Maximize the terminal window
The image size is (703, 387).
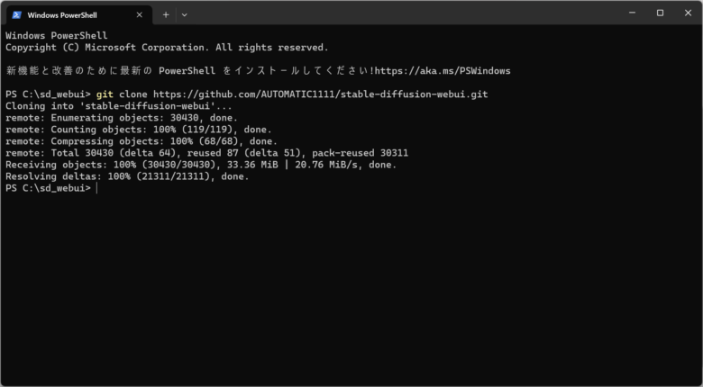tap(660, 13)
